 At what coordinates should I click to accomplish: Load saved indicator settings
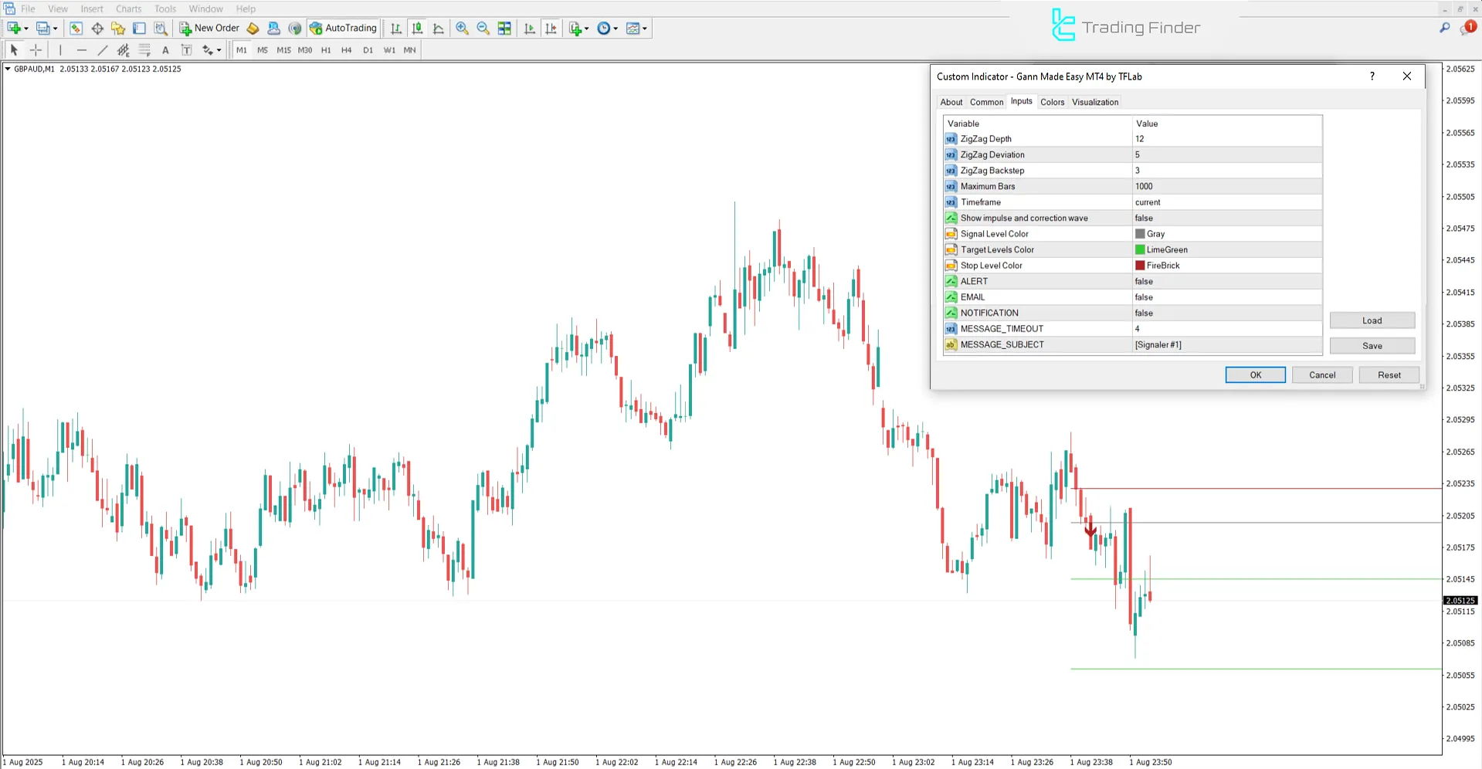[1372, 320]
